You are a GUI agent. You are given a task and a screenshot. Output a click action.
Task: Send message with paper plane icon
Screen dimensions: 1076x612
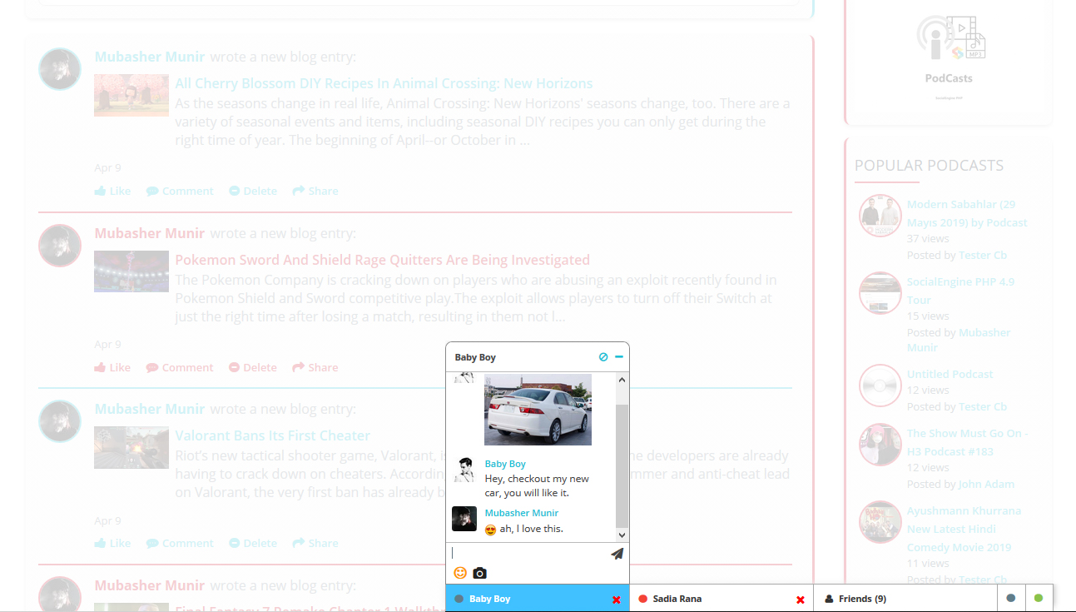point(617,554)
